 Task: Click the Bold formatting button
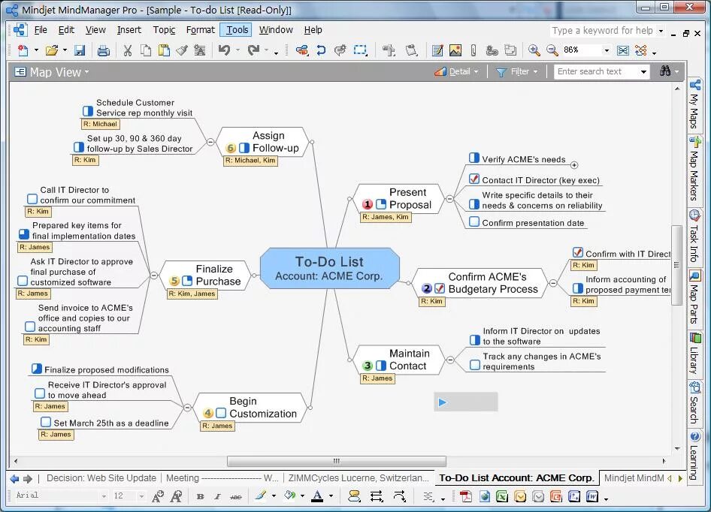[200, 496]
